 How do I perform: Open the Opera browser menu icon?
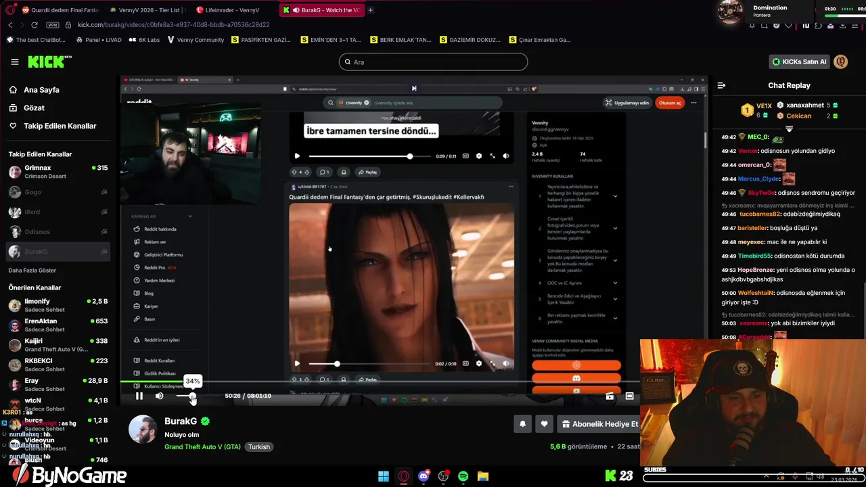[9, 10]
